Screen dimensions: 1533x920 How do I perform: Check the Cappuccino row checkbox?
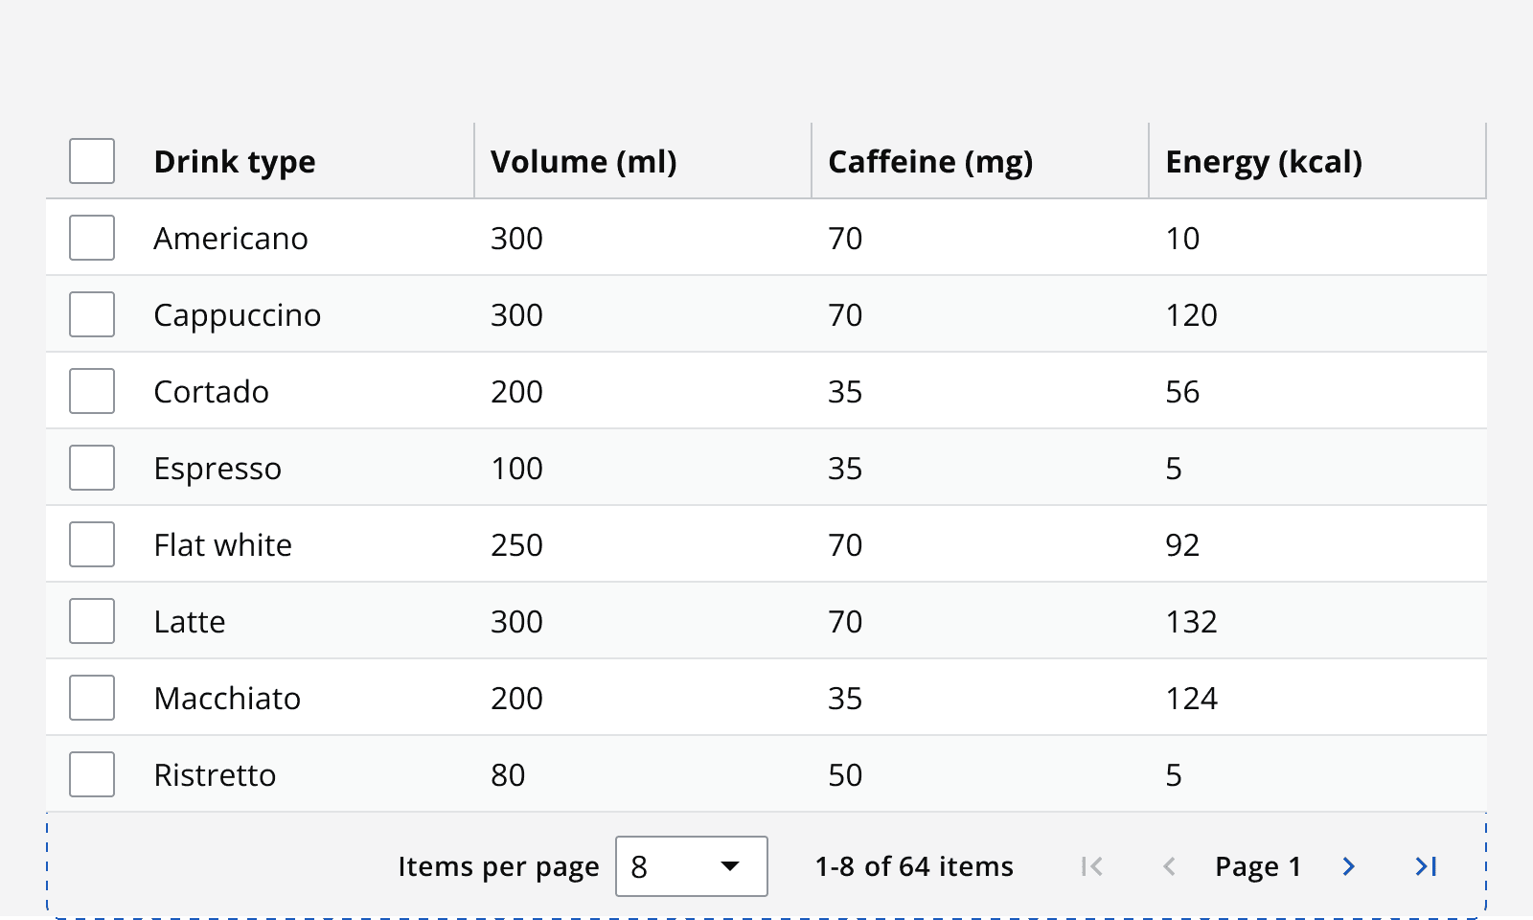[91, 313]
